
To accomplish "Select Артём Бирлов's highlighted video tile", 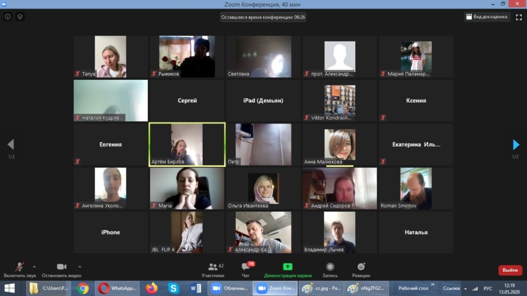I will 187,145.
